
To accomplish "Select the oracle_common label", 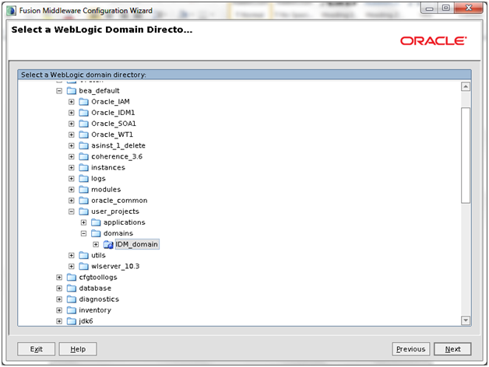I will pos(119,201).
